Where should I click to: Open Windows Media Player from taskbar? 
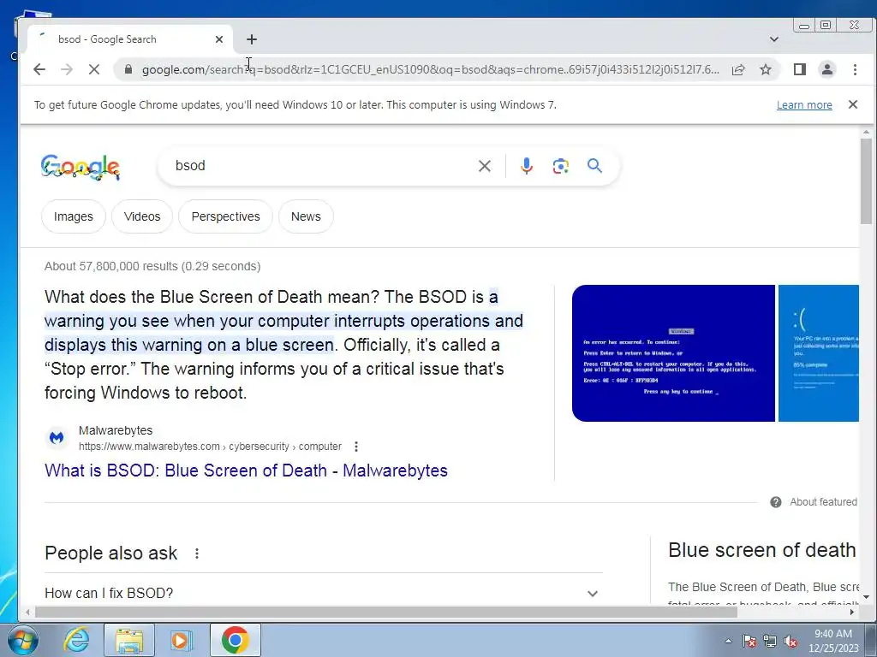(182, 640)
